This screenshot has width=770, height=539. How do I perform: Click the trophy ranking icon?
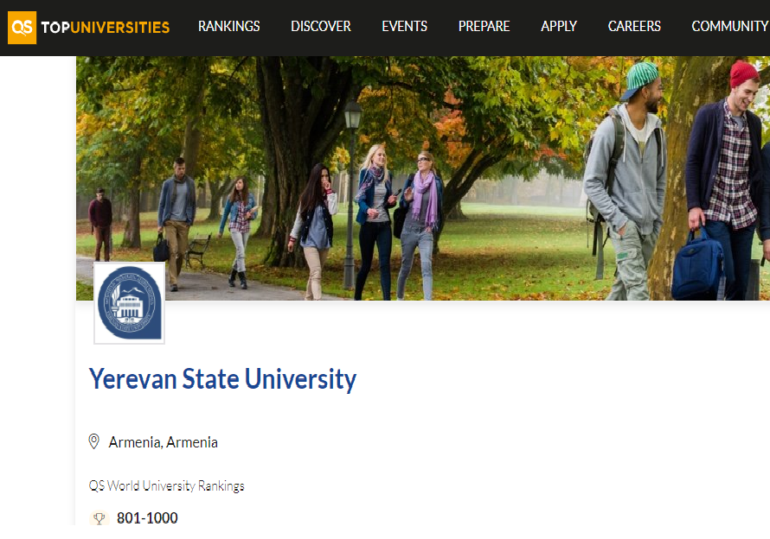[x=99, y=518]
